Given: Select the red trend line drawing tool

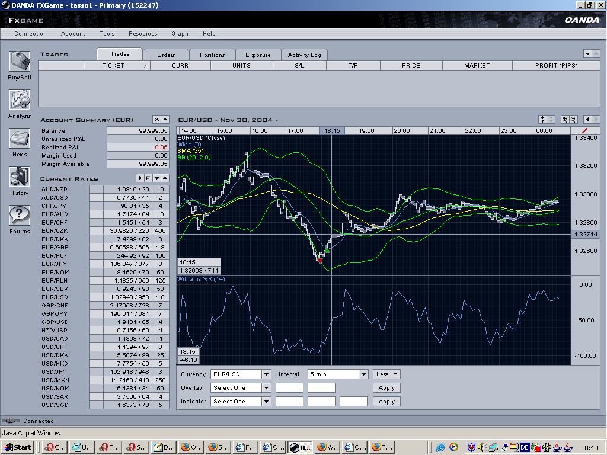Looking at the screenshot, I should tap(585, 130).
